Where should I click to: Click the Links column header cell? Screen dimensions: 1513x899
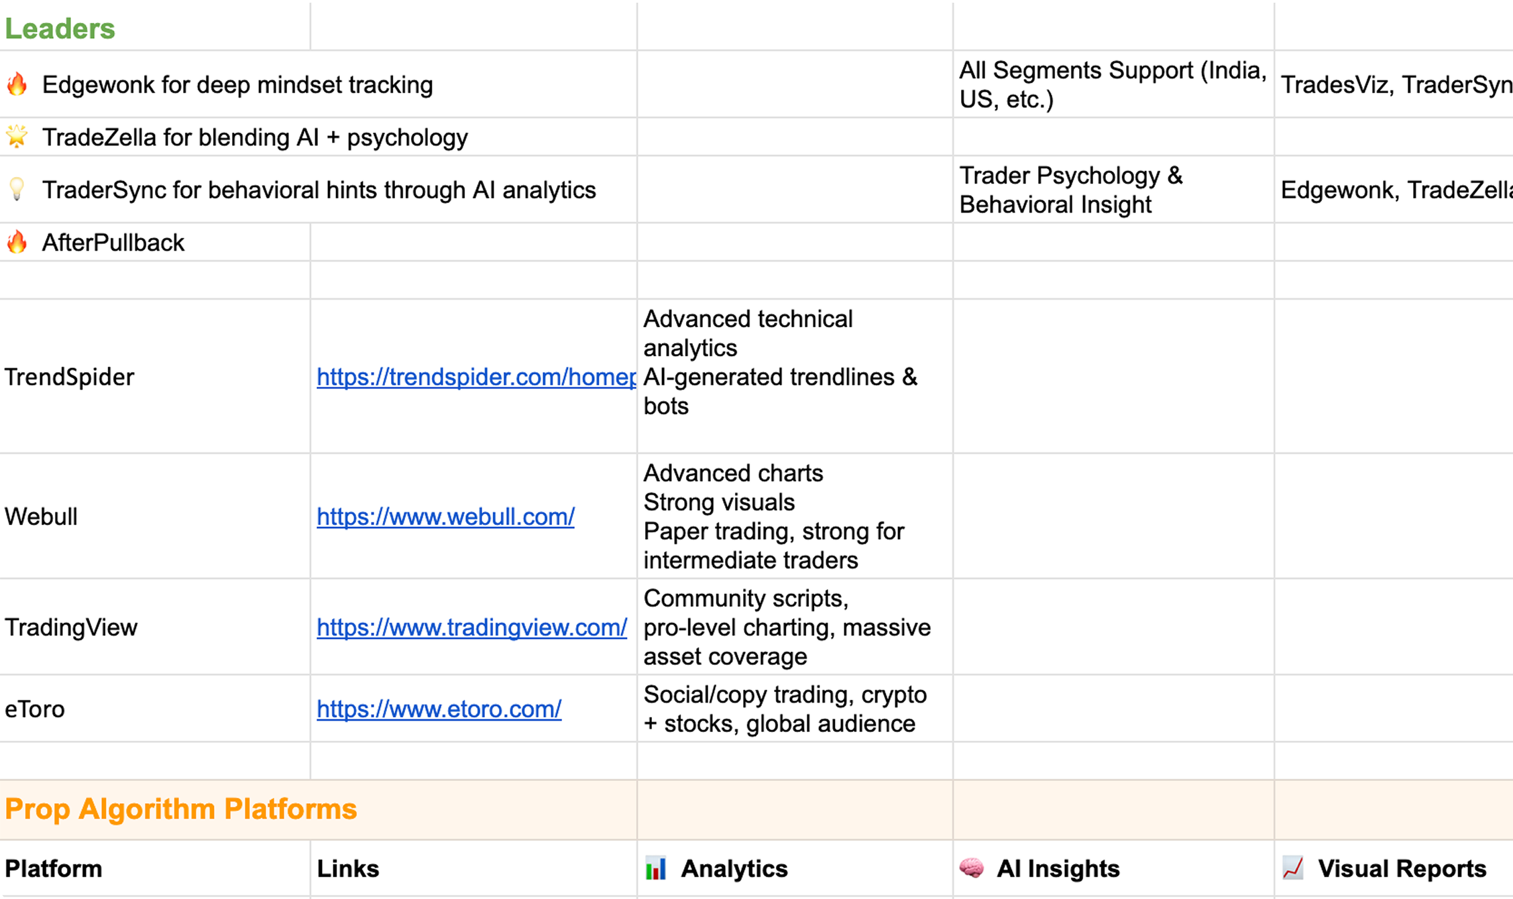coord(348,869)
